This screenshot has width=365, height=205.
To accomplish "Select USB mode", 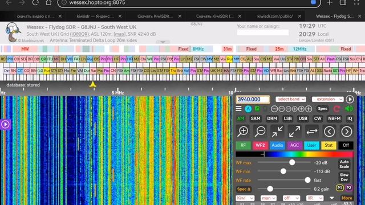I will pos(303,118).
